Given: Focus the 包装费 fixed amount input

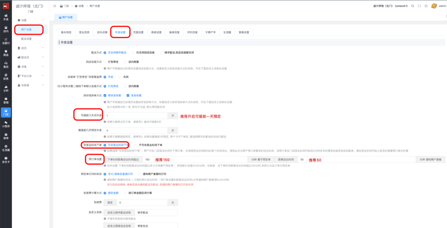Looking at the screenshot, I should tap(142, 203).
